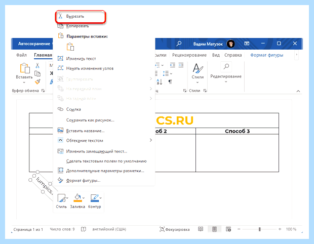
Task: Switch to the Главная tab
Action: click(43, 55)
